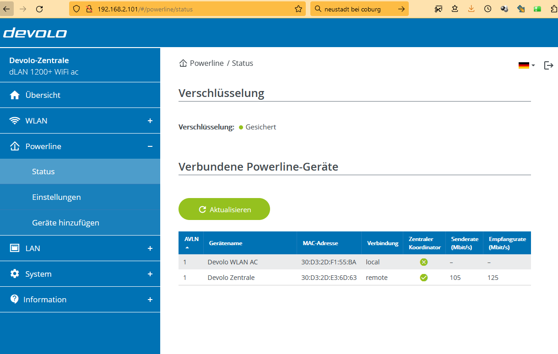
Task: Expand the LAN menu section
Action: 150,248
